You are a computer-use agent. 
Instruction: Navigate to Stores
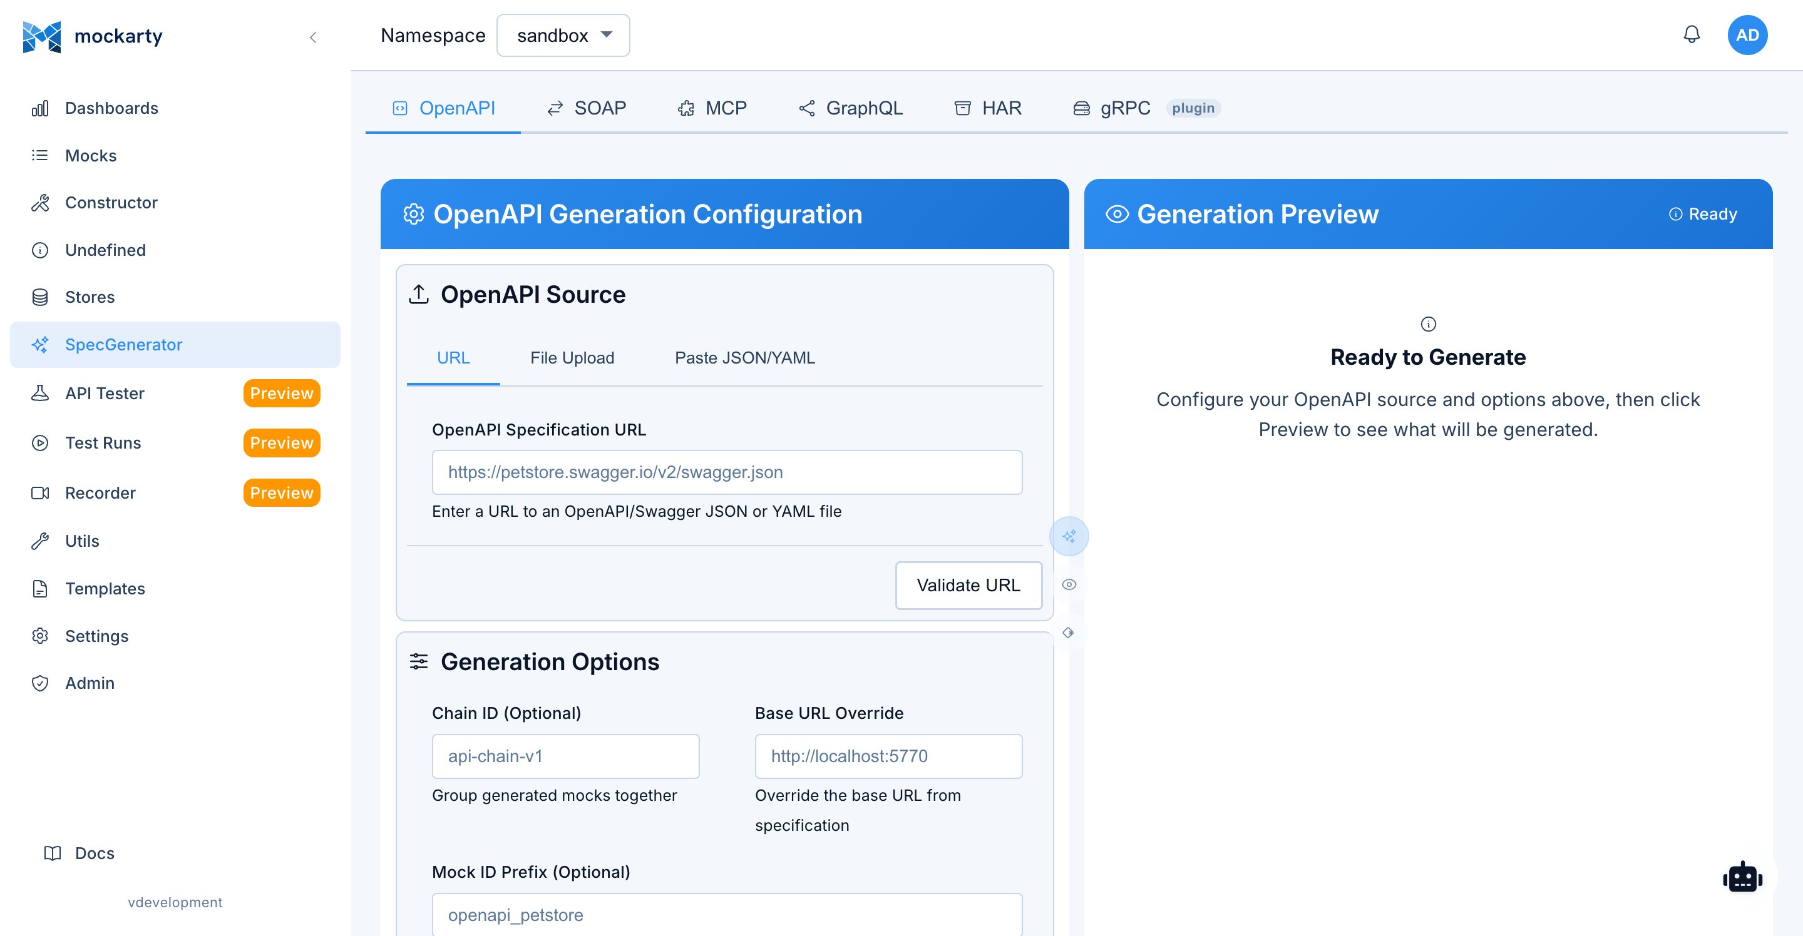(175, 297)
